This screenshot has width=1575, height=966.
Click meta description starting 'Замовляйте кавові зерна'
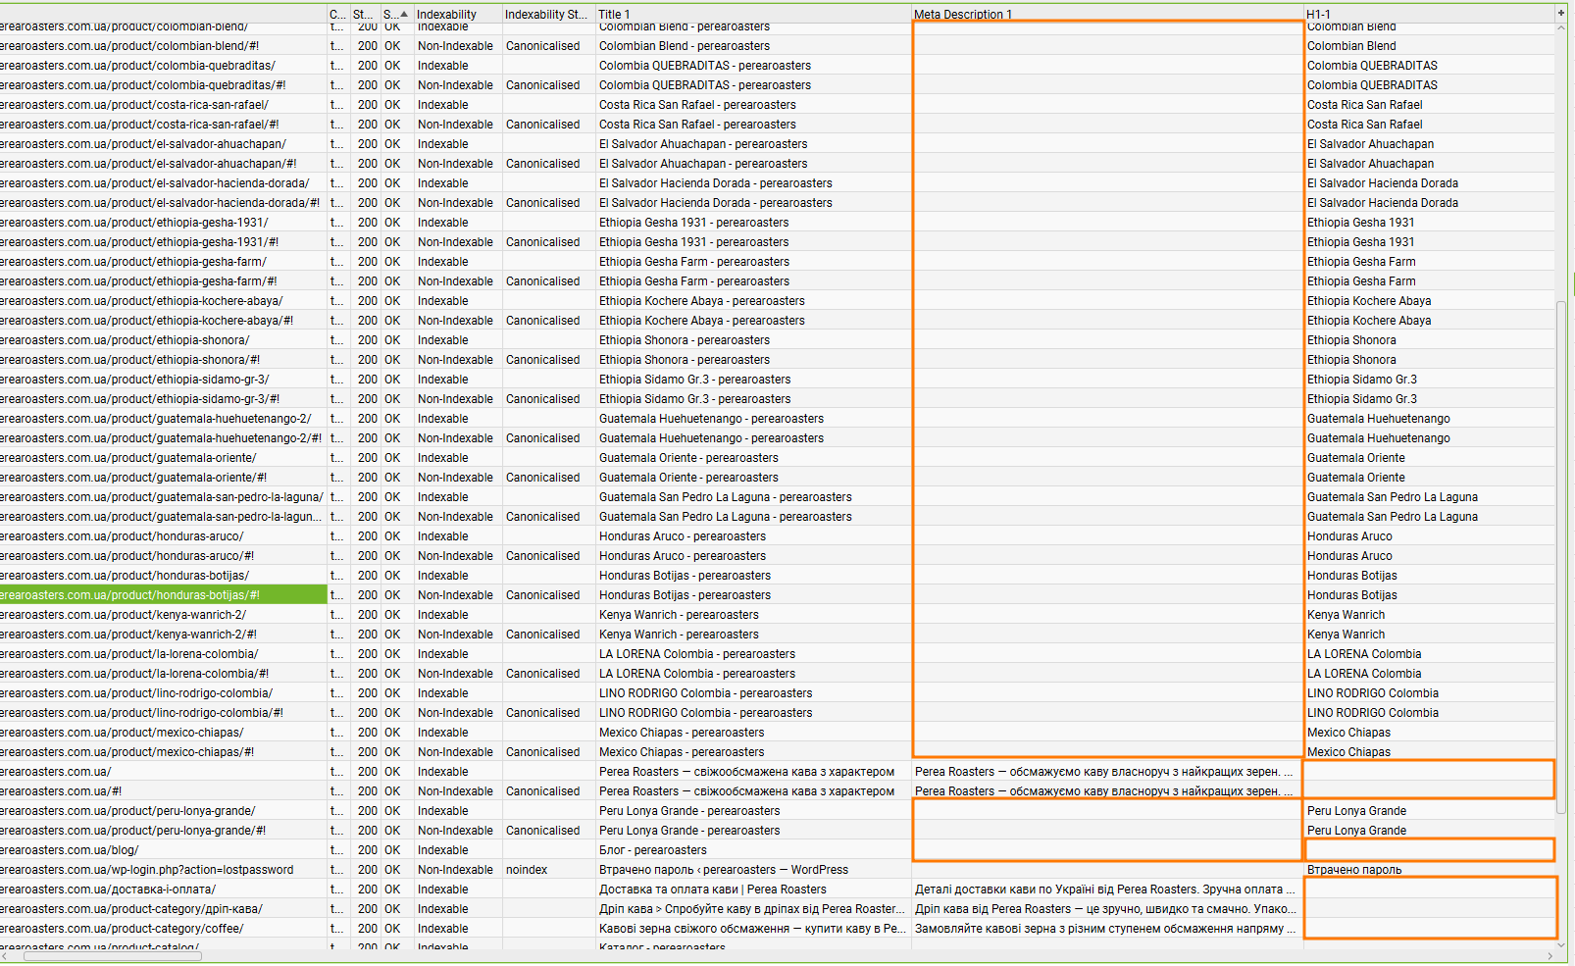pyautogui.click(x=1105, y=929)
